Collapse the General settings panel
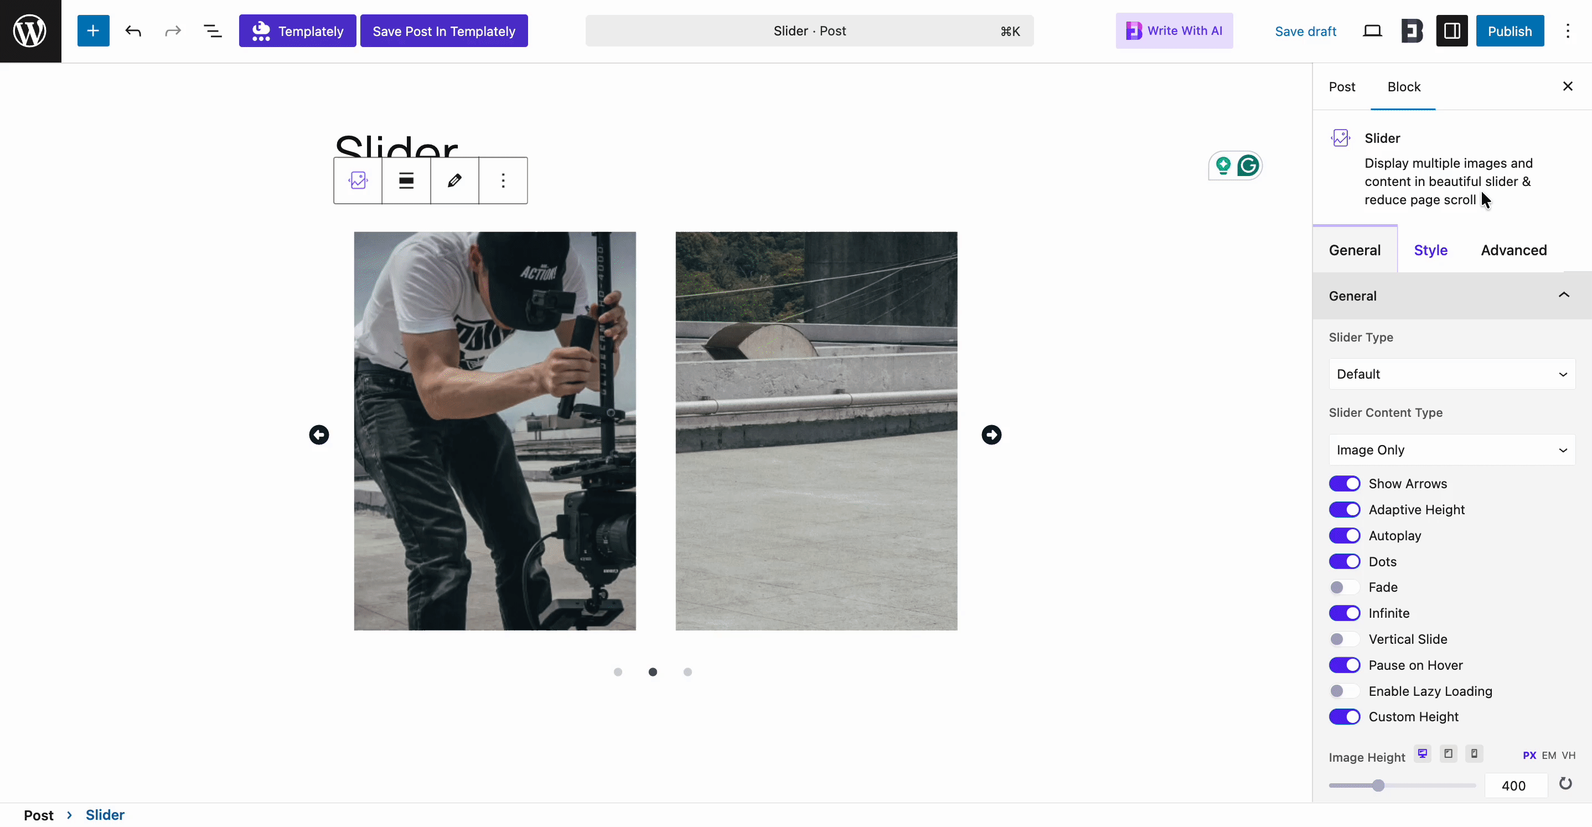The height and width of the screenshot is (827, 1592). pos(1563,296)
